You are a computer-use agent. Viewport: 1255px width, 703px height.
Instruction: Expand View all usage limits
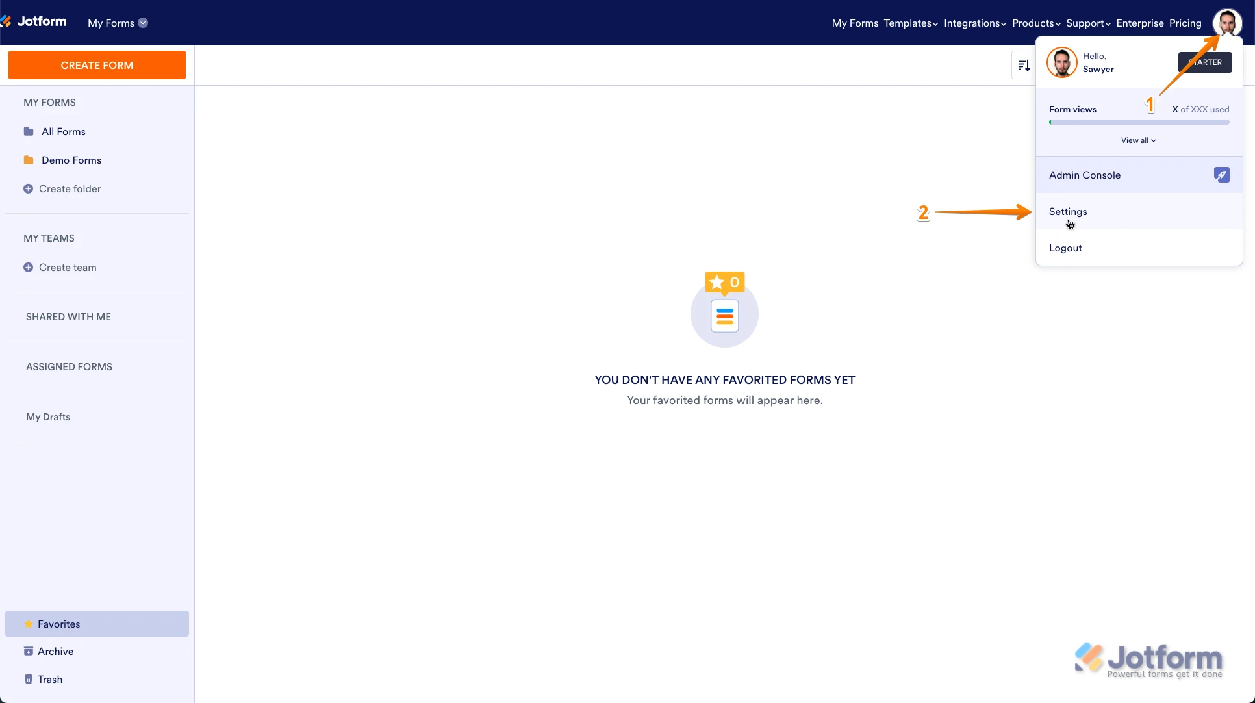[1138, 140]
